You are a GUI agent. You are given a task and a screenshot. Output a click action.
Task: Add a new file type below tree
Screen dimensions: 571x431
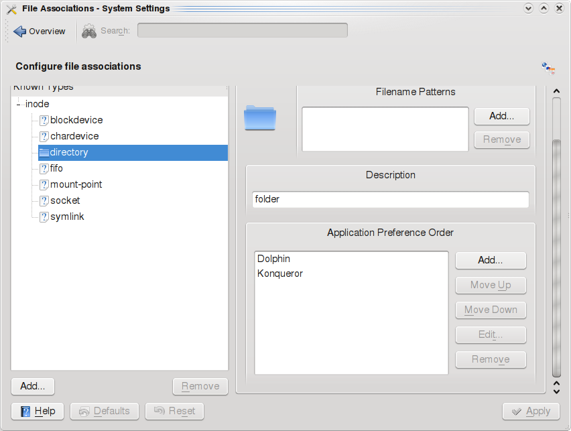pyautogui.click(x=33, y=386)
